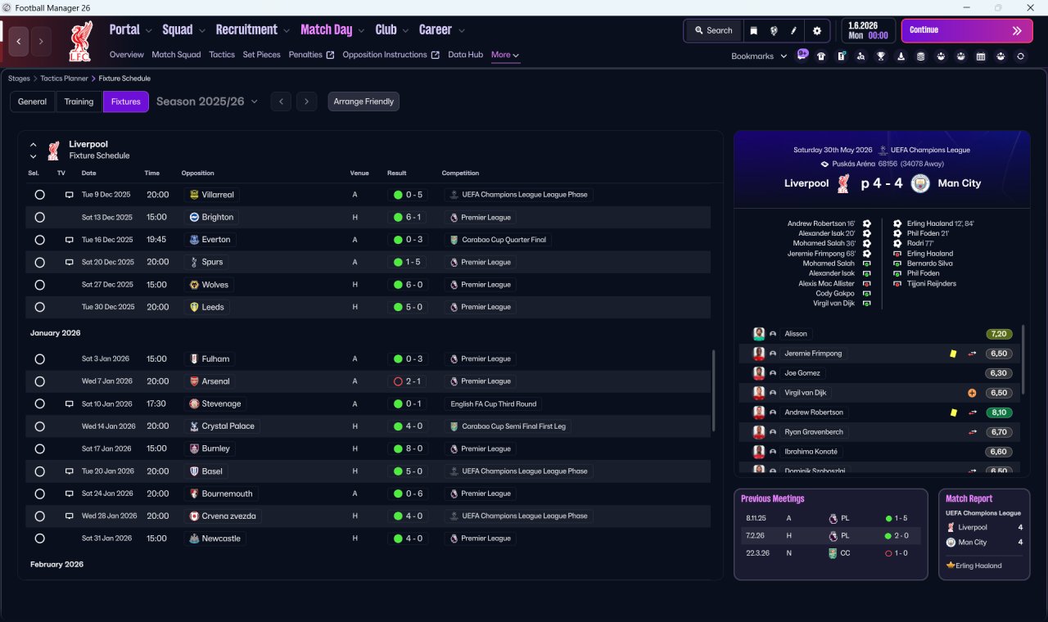Select the Fulham fixture radio button

(x=39, y=358)
